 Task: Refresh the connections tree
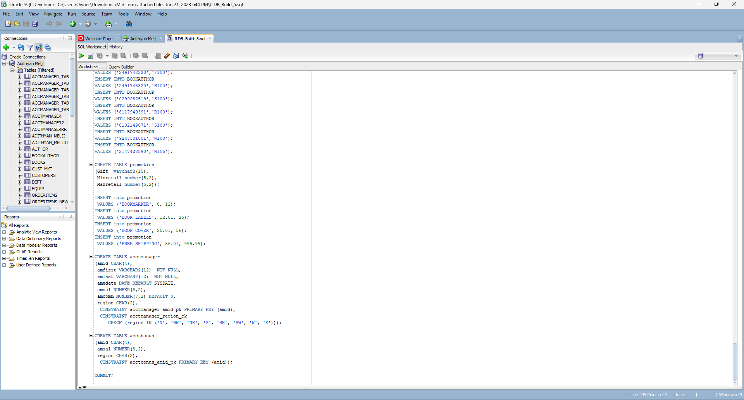21,48
